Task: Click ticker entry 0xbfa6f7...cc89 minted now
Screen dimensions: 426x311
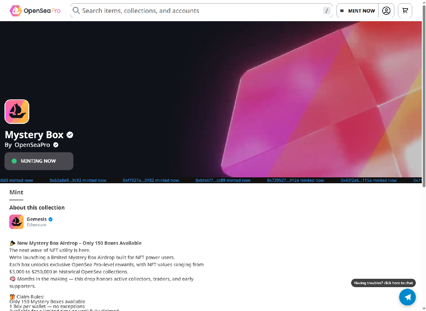Action: [x=223, y=180]
